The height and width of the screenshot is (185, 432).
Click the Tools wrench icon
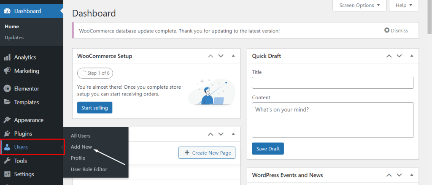(7, 161)
